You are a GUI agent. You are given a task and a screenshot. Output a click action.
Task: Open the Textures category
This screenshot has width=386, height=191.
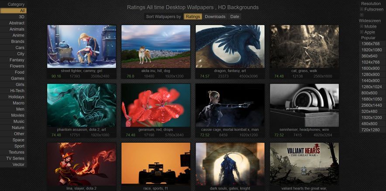(13, 152)
